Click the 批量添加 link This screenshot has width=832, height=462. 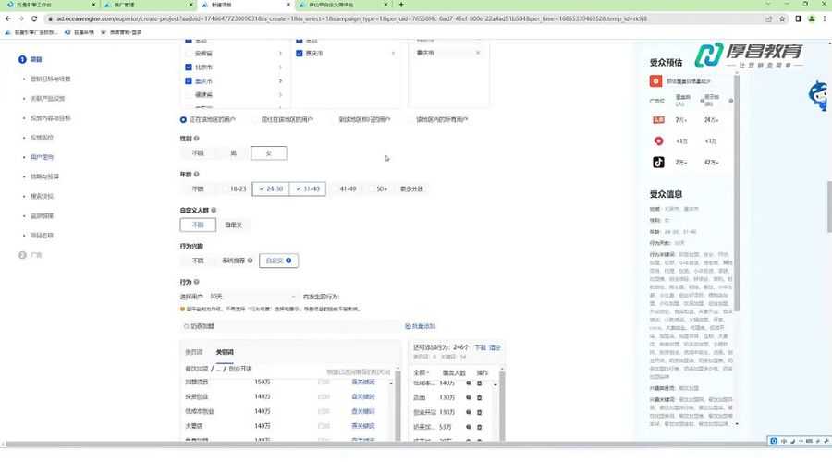[421, 326]
